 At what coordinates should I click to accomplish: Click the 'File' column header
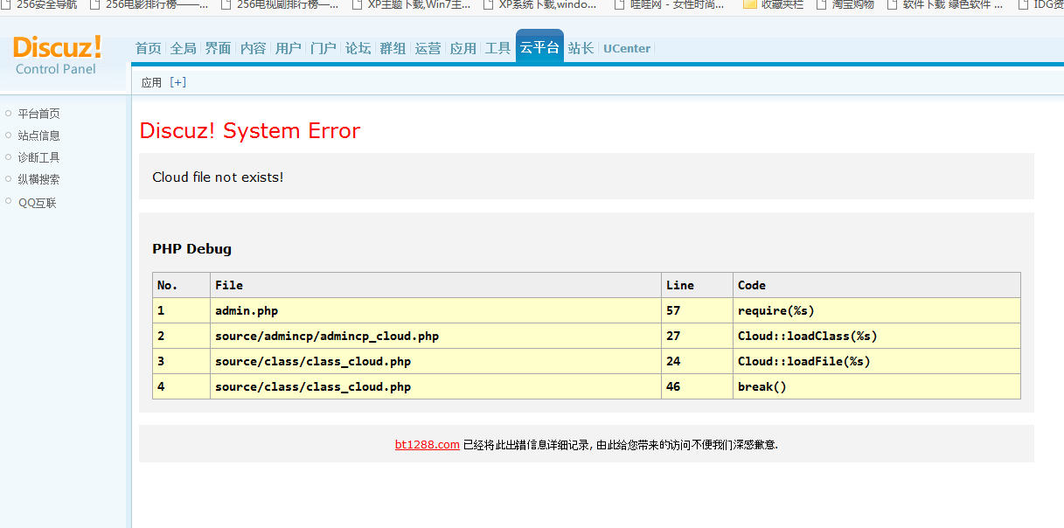point(435,285)
